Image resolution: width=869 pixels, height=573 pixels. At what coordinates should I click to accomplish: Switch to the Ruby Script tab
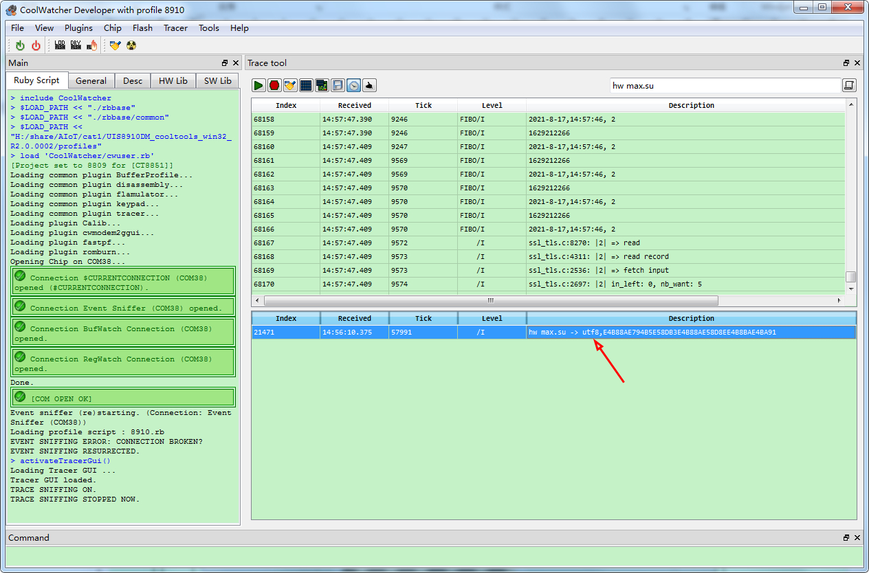coord(37,80)
